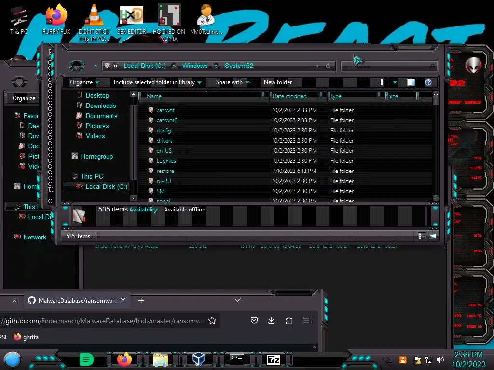This screenshot has width=494, height=370.
Task: Sort files by Date modified column
Action: click(x=296, y=96)
